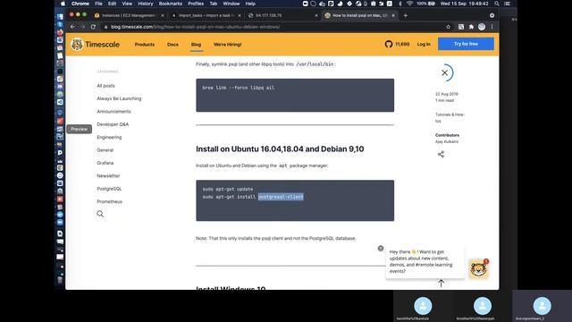The height and width of the screenshot is (322, 572).
Task: Open the Bookmarks menu
Action: [x=171, y=4]
